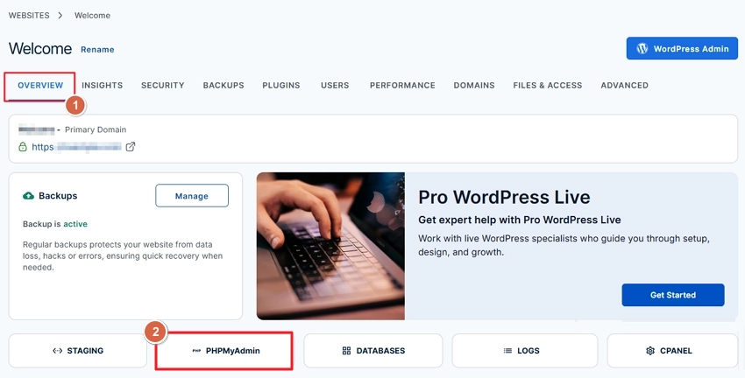Open the Databases button

click(x=373, y=351)
